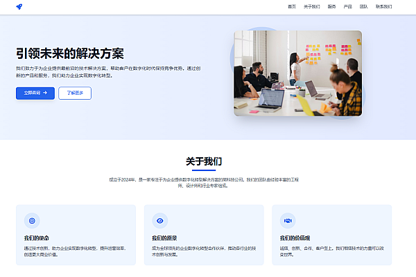
Task: Click the rocket logo in the header
Action: point(19,7)
